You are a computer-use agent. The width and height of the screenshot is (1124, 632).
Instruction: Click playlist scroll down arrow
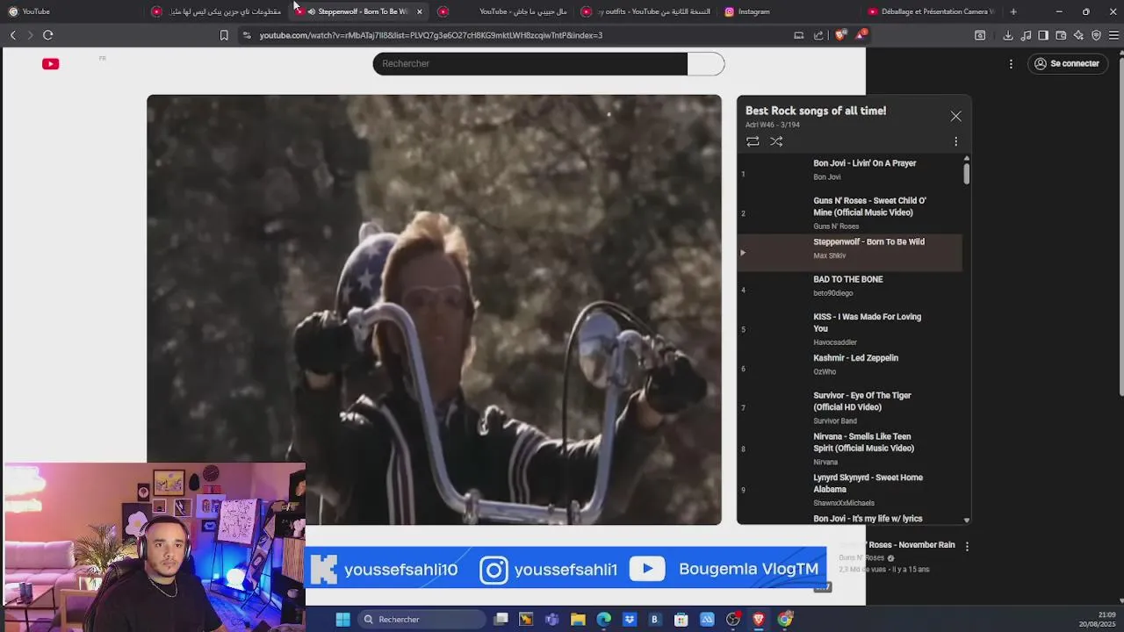(967, 521)
